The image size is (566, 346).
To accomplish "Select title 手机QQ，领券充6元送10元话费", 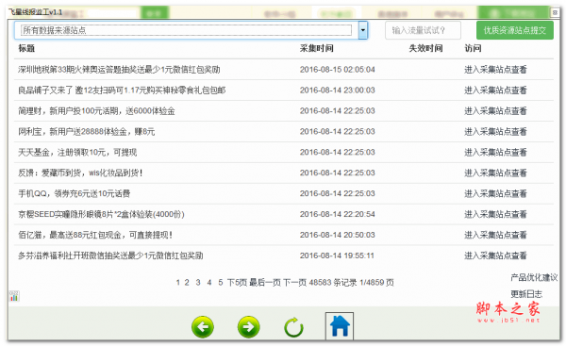I will click(74, 193).
